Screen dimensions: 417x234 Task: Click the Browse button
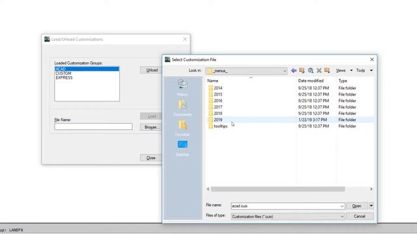pos(151,127)
